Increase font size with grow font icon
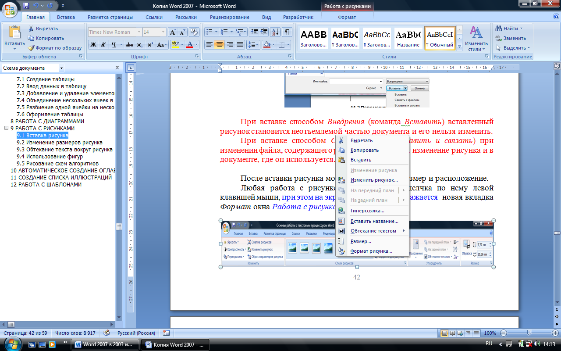This screenshot has width=561, height=351. (173, 32)
